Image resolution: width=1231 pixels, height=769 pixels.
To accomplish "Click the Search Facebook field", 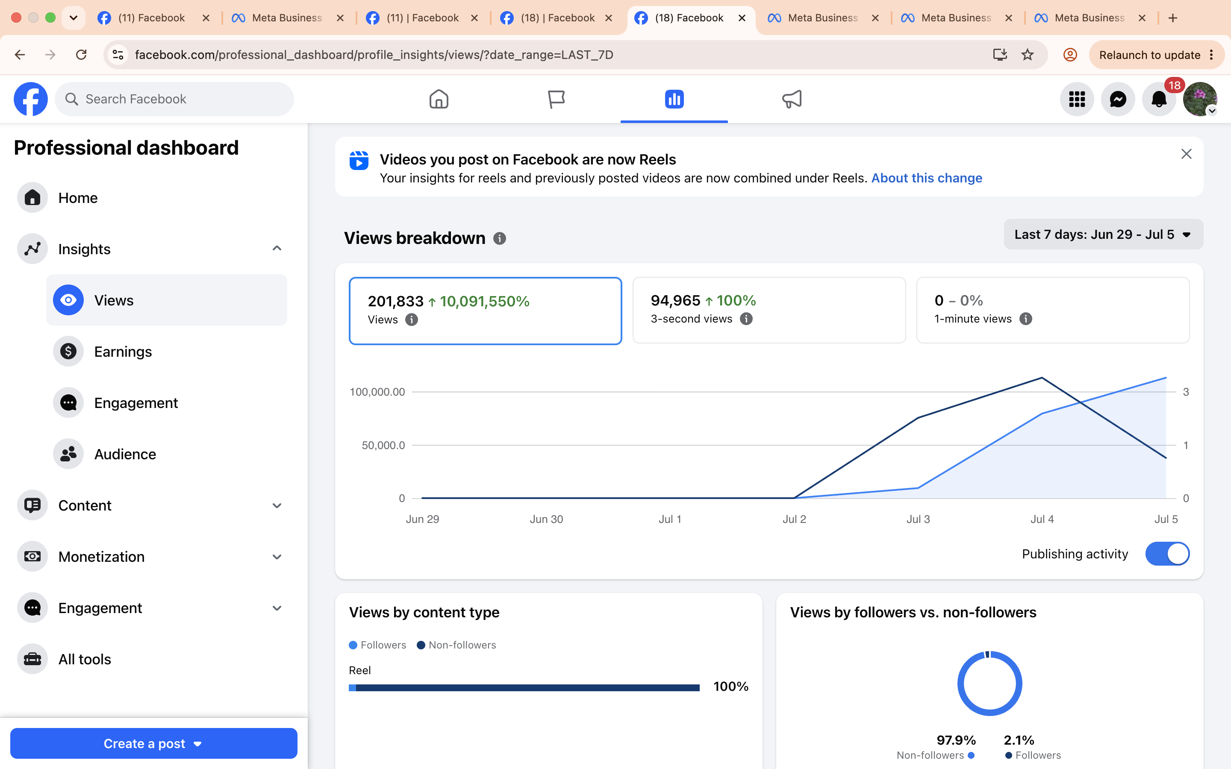I will point(174,99).
